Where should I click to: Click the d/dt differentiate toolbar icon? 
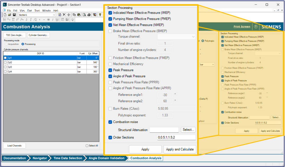27,20
